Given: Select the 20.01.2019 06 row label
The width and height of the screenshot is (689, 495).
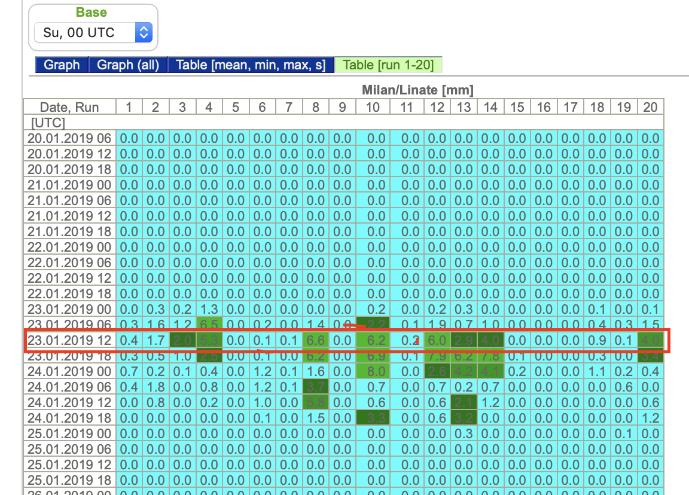Looking at the screenshot, I should coord(69,138).
